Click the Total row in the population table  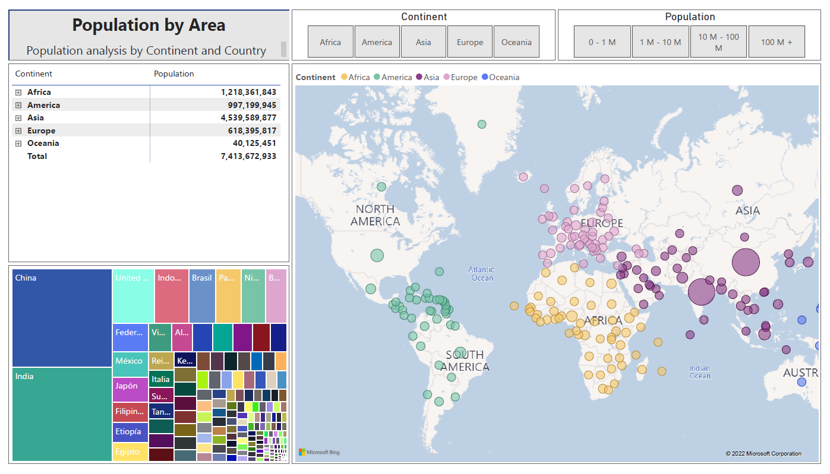pos(37,156)
